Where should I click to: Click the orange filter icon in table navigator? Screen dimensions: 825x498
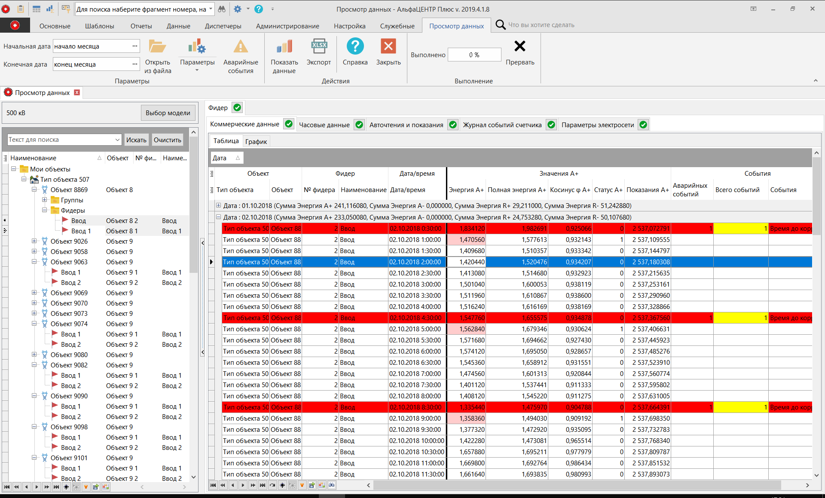[302, 485]
